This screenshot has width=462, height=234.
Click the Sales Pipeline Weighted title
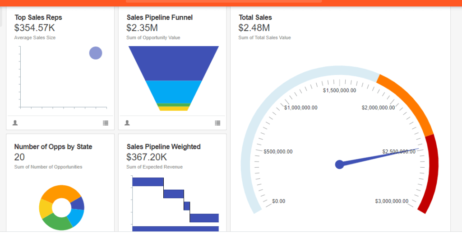[x=164, y=147]
